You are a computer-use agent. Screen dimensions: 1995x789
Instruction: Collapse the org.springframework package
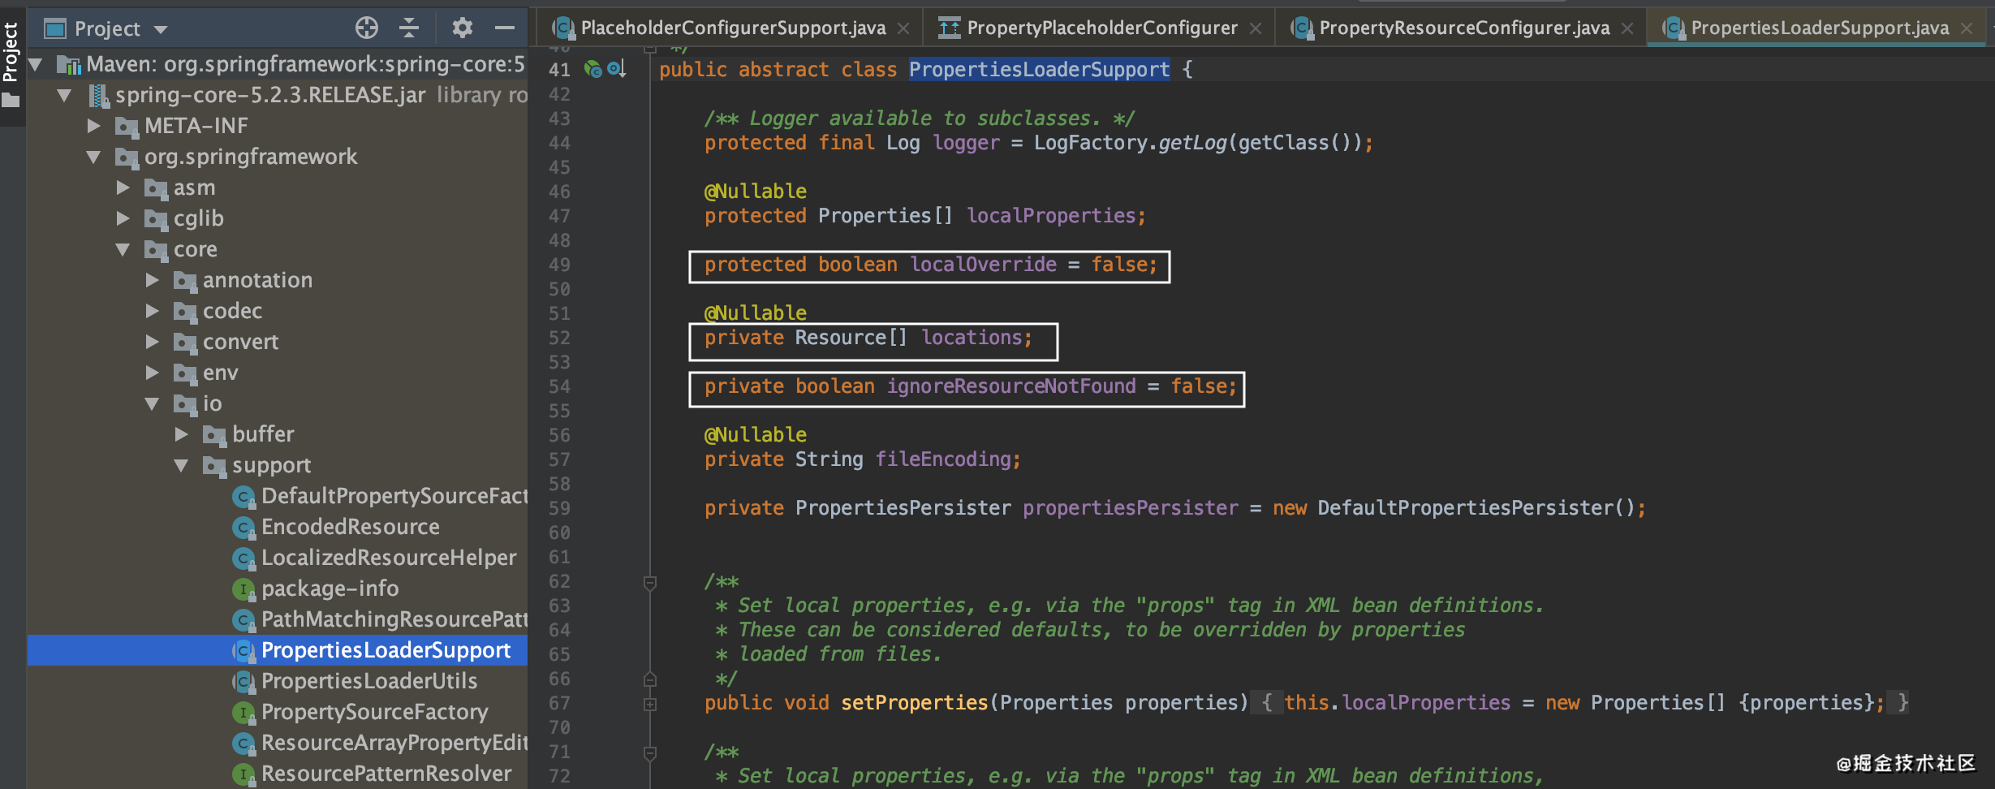[x=94, y=157]
